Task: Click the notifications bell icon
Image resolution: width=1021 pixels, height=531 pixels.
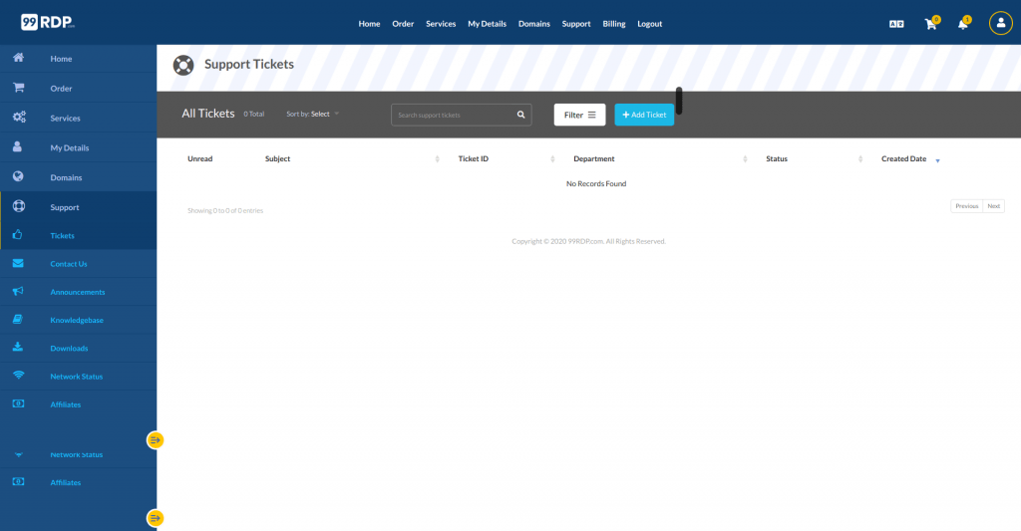Action: coord(962,24)
